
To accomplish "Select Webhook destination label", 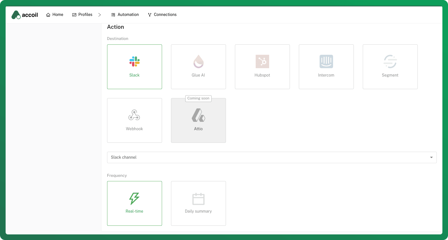I will click(x=134, y=129).
